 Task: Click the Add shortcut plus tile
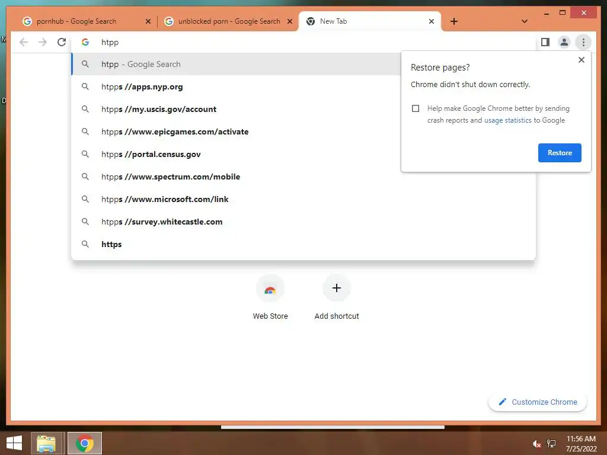[337, 297]
